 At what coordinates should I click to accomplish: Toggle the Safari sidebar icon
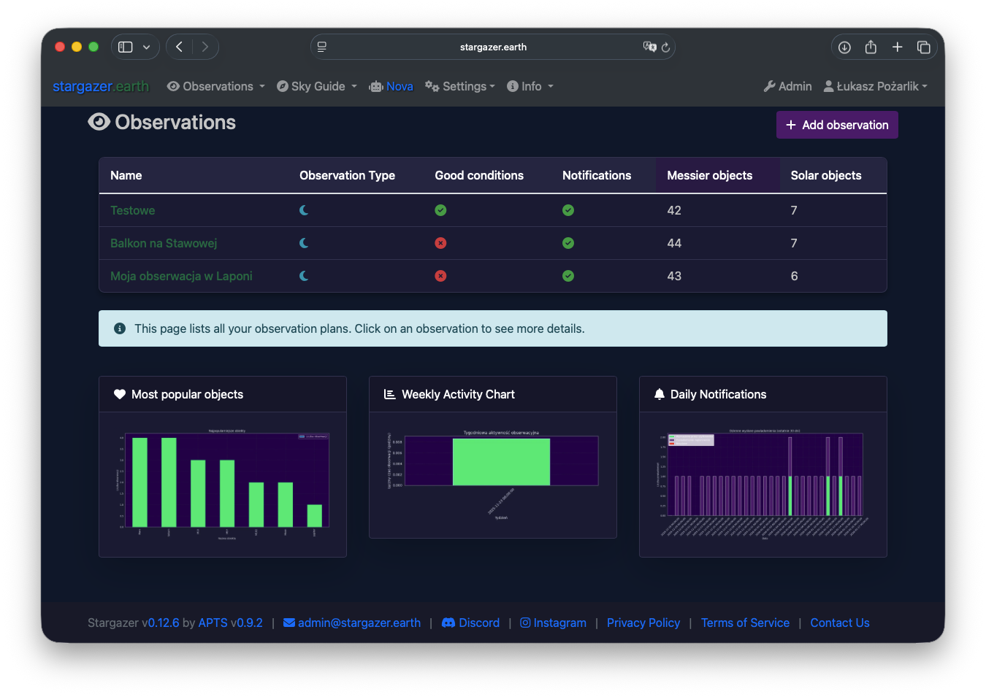tap(126, 47)
